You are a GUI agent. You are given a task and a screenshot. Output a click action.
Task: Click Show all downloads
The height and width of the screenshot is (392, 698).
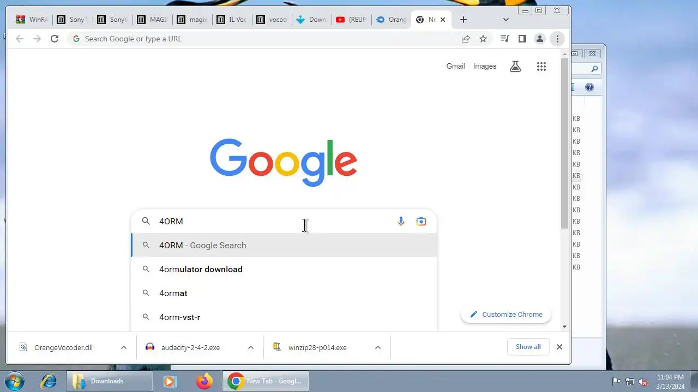click(x=528, y=347)
